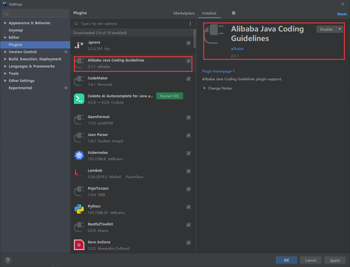
Task: Expand the Version Control settings node
Action: (5, 52)
